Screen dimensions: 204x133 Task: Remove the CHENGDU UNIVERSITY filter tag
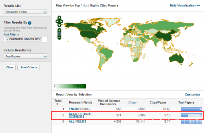coord(7,39)
